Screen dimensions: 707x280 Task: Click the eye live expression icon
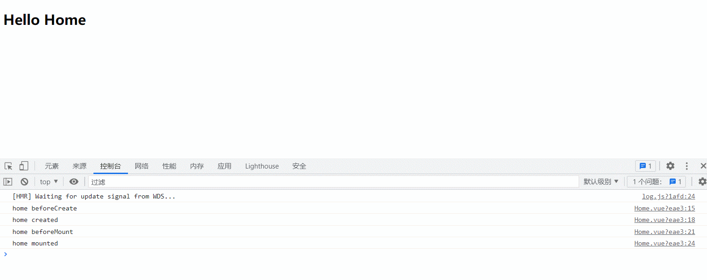pos(74,182)
